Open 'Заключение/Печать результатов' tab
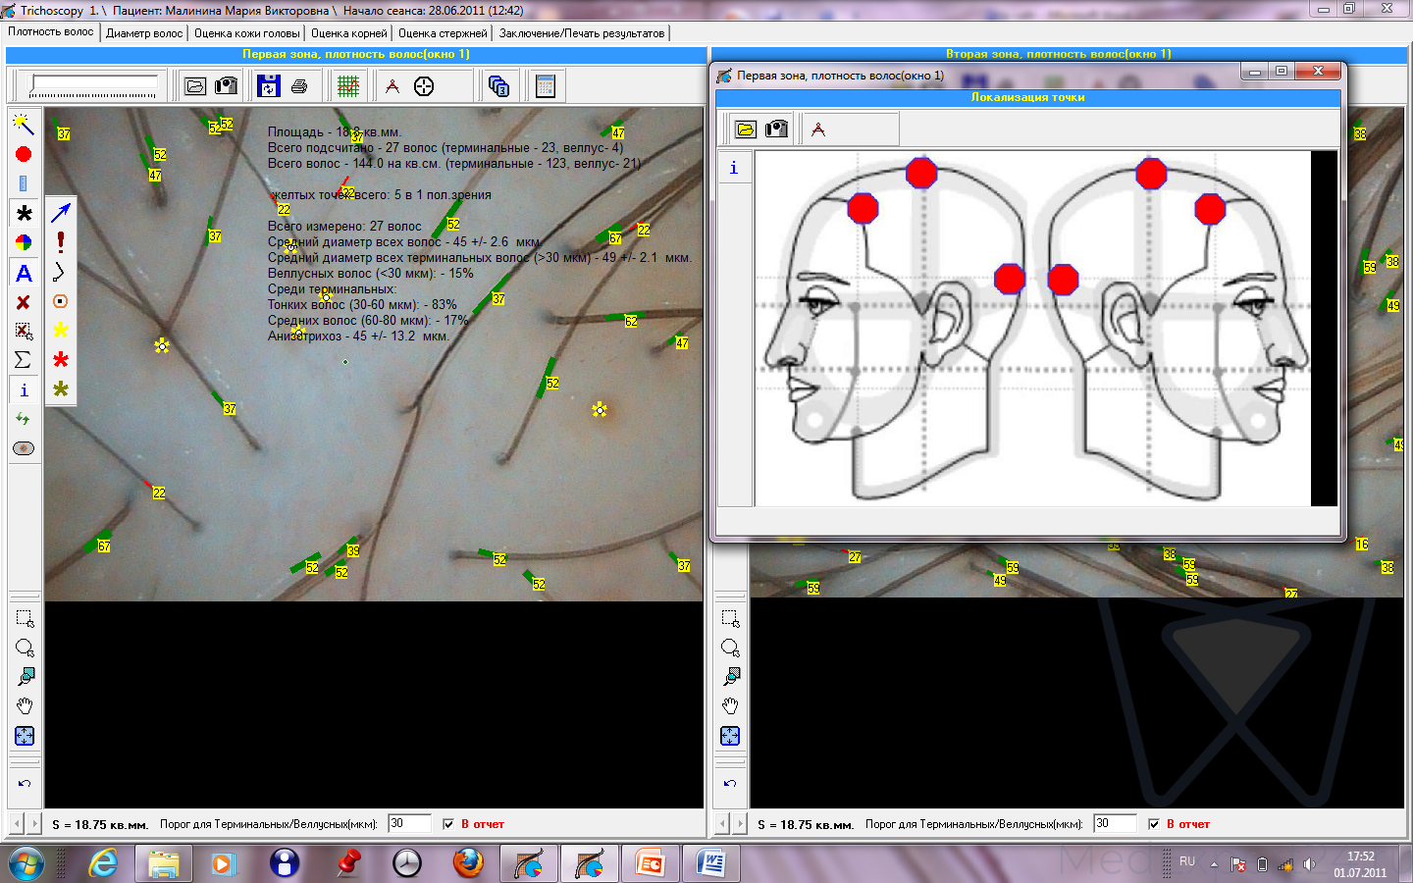Viewport: 1413px width, 883px height. coord(582,33)
